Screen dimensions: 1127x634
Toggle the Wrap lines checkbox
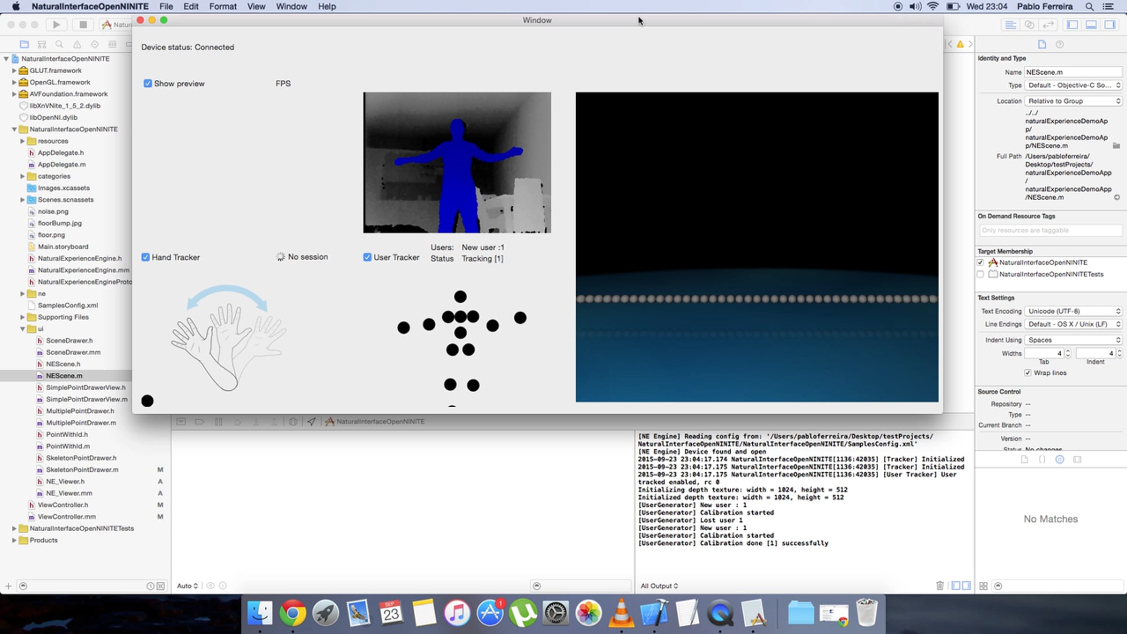[x=1027, y=373]
